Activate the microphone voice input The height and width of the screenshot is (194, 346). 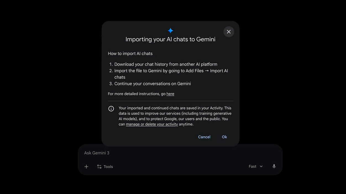[x=274, y=166]
